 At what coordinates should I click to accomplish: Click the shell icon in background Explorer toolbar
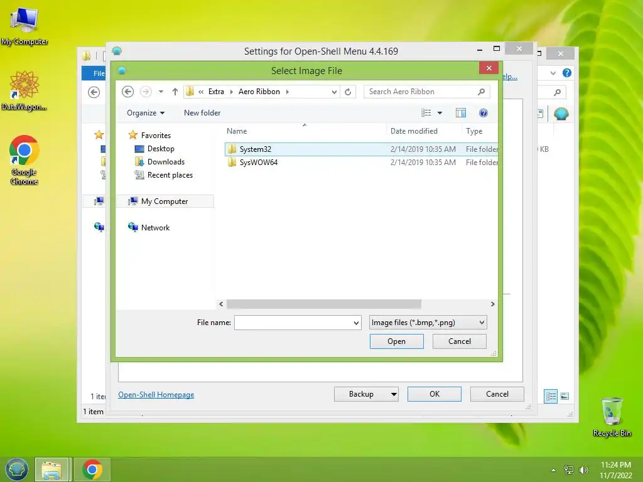coord(561,114)
